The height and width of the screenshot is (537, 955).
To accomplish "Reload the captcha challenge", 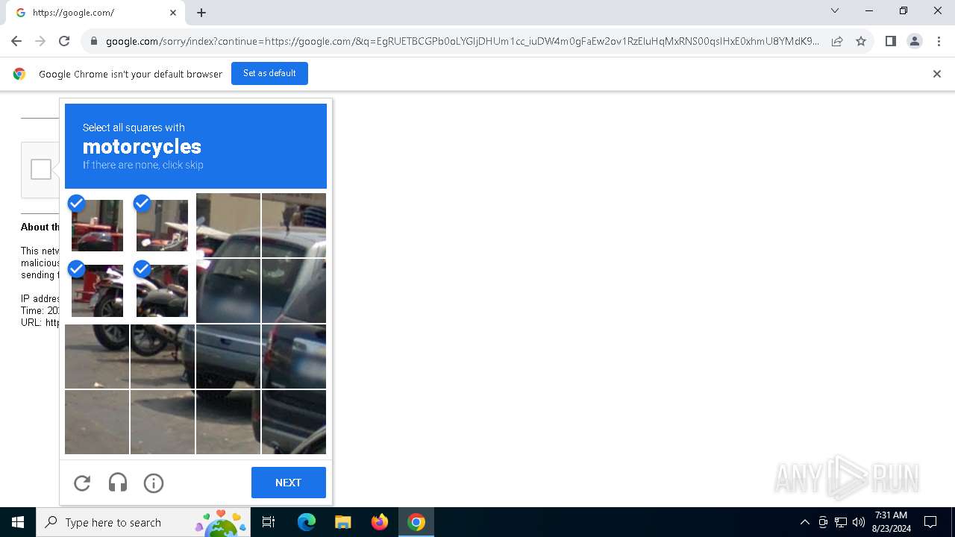I will (82, 483).
